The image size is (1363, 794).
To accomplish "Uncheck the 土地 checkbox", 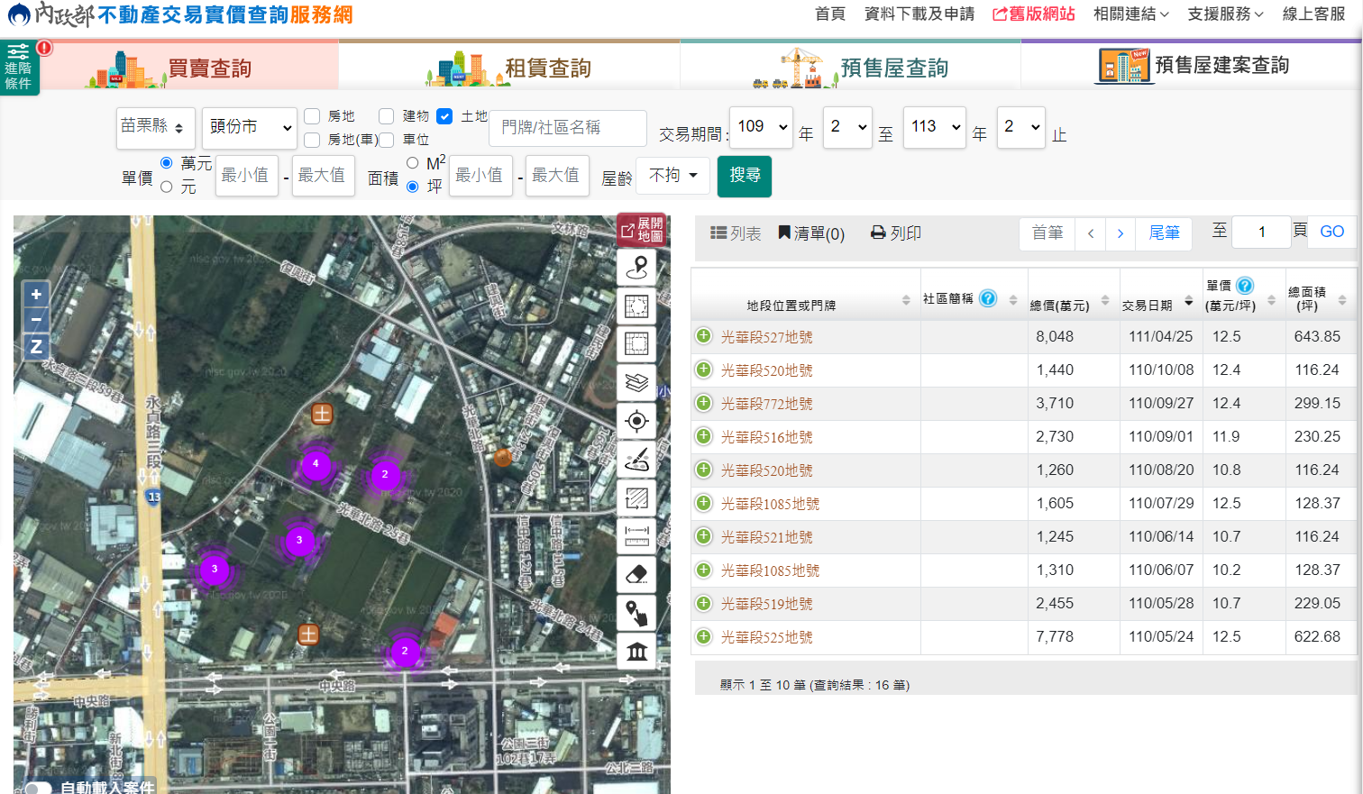I will (x=444, y=116).
